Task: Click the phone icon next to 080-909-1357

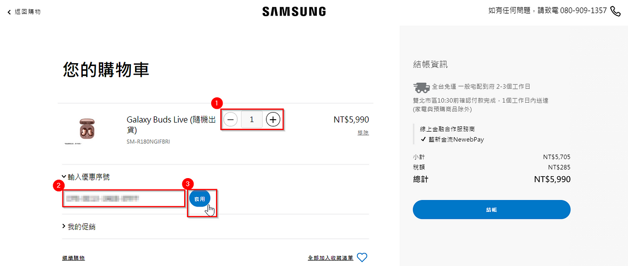Action: click(616, 11)
